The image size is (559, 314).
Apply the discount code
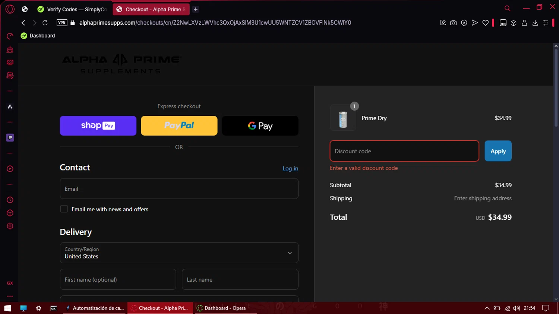[x=498, y=151]
